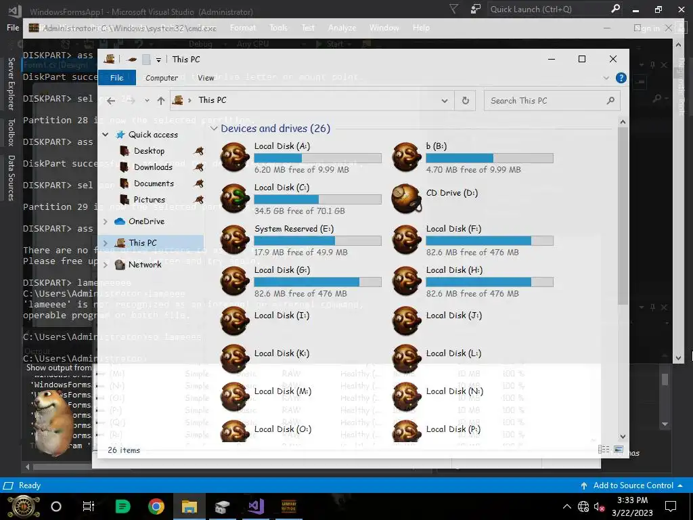Select the Local Disk (H:) drive icon
Image resolution: width=693 pixels, height=520 pixels.
[407, 281]
